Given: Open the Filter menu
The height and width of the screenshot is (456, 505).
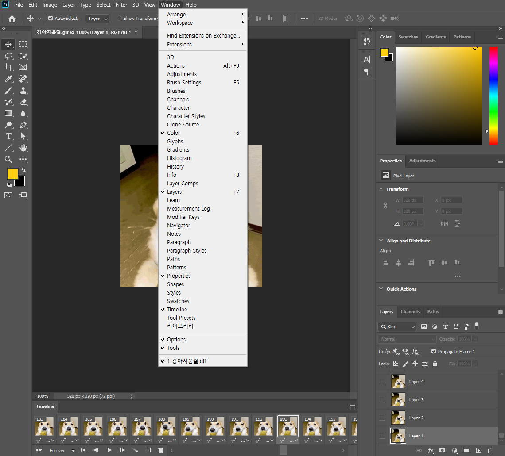Looking at the screenshot, I should (121, 5).
